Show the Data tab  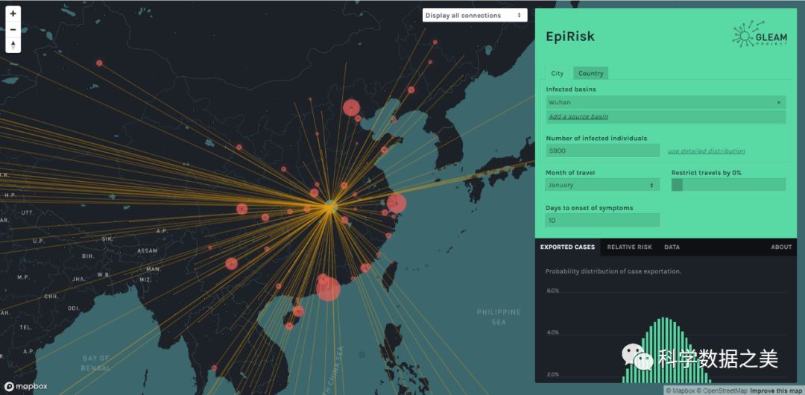point(672,247)
